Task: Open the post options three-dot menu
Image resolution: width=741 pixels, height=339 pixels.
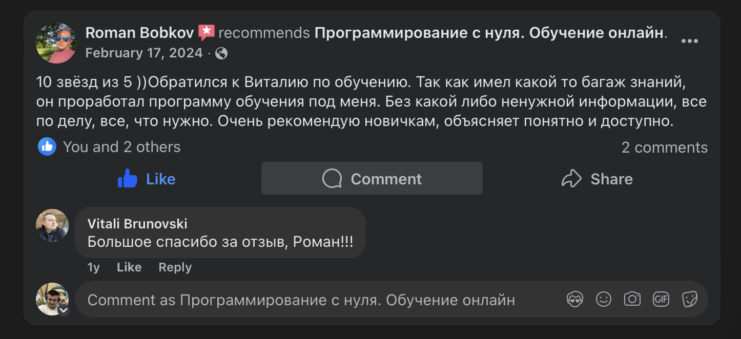Action: point(690,40)
